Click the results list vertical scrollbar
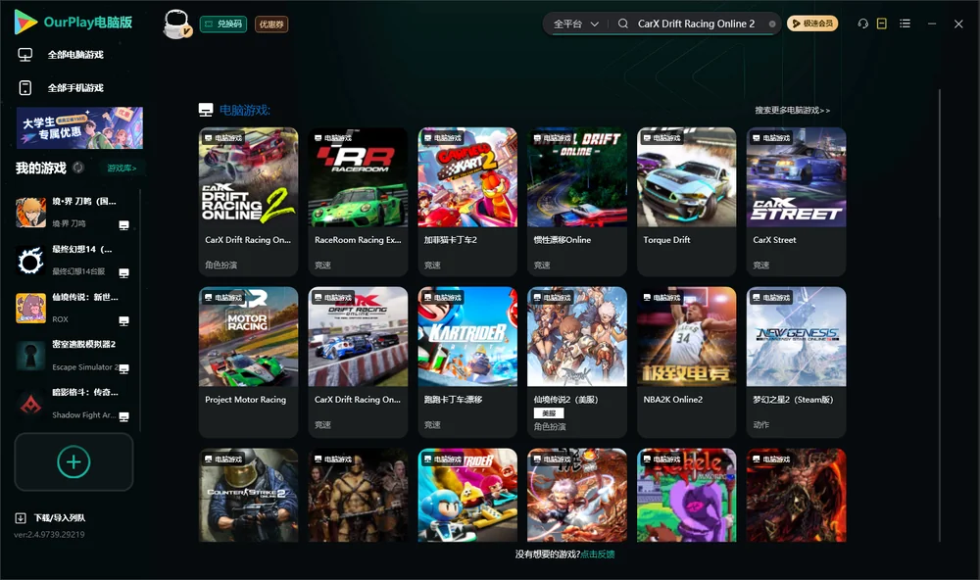The image size is (980, 580). tap(940, 315)
